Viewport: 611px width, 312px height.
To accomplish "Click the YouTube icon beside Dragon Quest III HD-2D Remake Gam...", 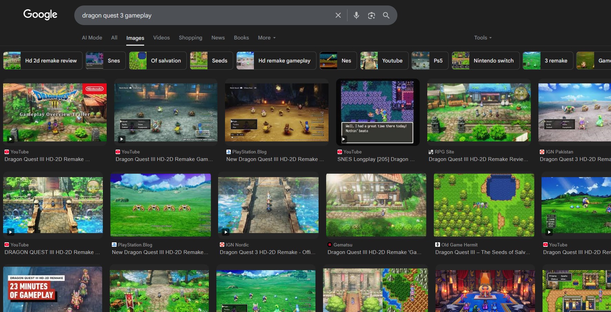I will pyautogui.click(x=118, y=152).
